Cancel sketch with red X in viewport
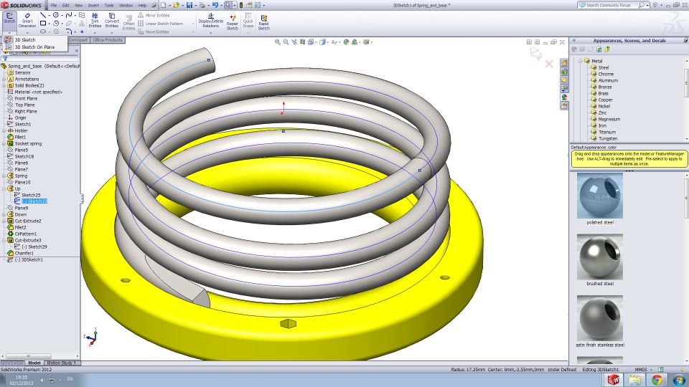Viewport: 689px width, 387px height. coord(549,64)
